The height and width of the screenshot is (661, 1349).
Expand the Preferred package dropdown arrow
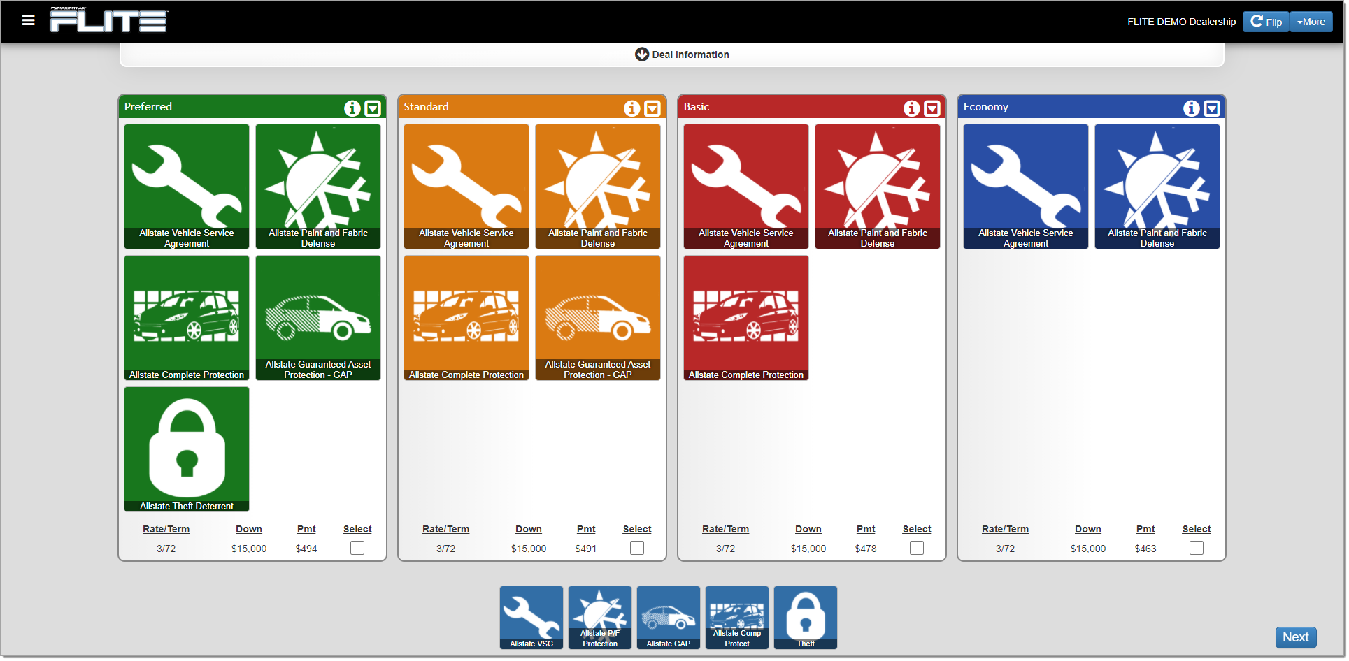point(373,108)
